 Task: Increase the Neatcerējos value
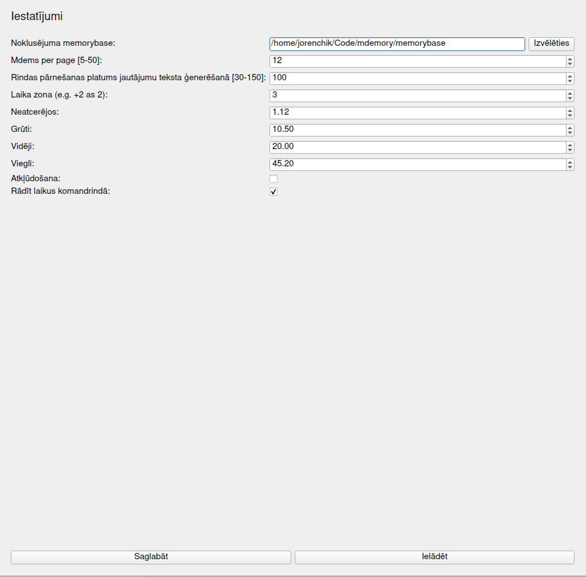(569, 110)
